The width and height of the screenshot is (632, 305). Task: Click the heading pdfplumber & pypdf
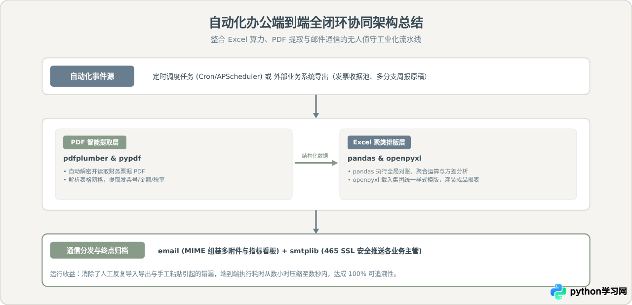pyautogui.click(x=102, y=158)
